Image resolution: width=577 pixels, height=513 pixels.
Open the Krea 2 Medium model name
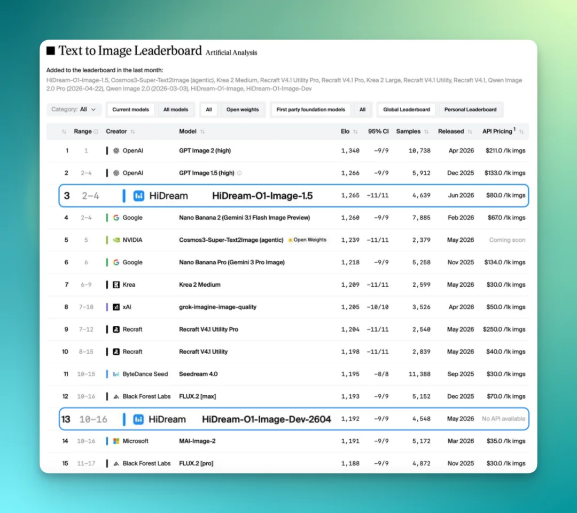(x=200, y=285)
